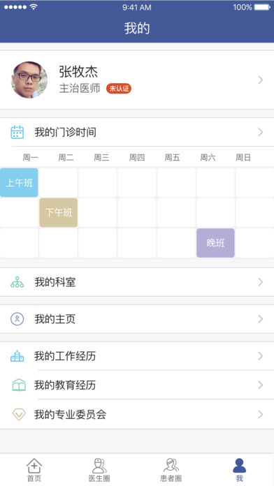Tap the 首页 home icon in bottom bar

34,466
